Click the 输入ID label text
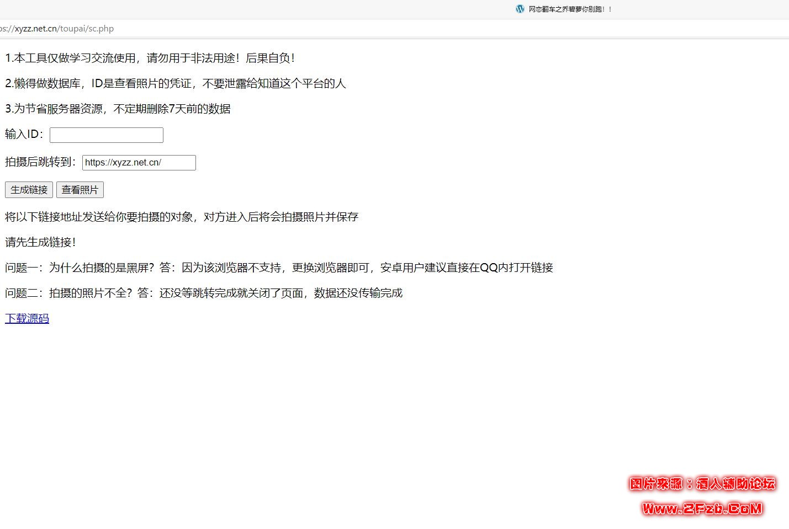The width and height of the screenshot is (789, 529). tap(24, 135)
